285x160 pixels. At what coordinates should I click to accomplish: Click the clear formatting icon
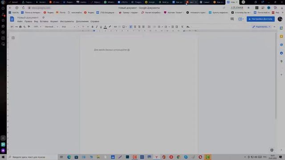click(x=182, y=27)
